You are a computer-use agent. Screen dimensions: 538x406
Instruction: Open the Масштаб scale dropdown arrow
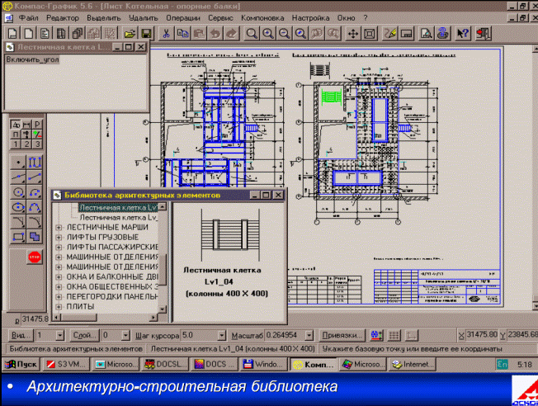[x=309, y=335]
